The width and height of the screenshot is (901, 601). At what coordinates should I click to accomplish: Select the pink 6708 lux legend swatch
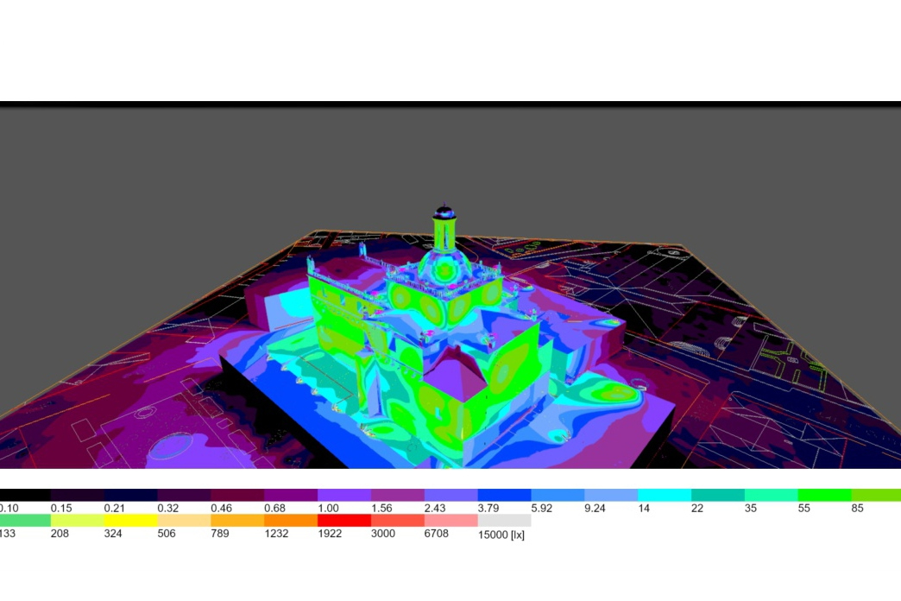[x=450, y=521]
